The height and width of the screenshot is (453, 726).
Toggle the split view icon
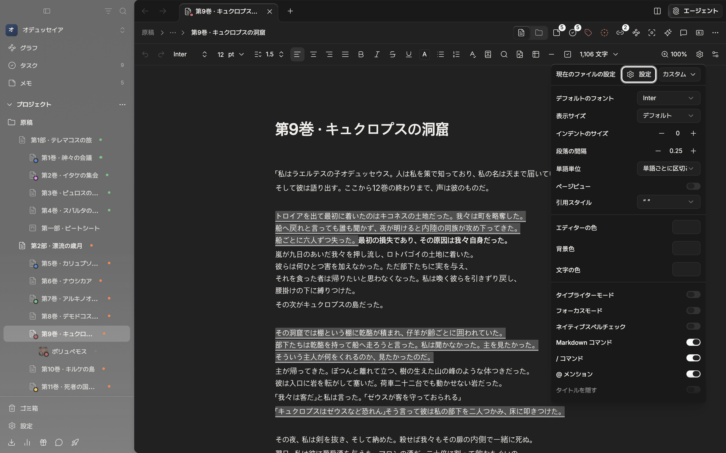pyautogui.click(x=657, y=11)
